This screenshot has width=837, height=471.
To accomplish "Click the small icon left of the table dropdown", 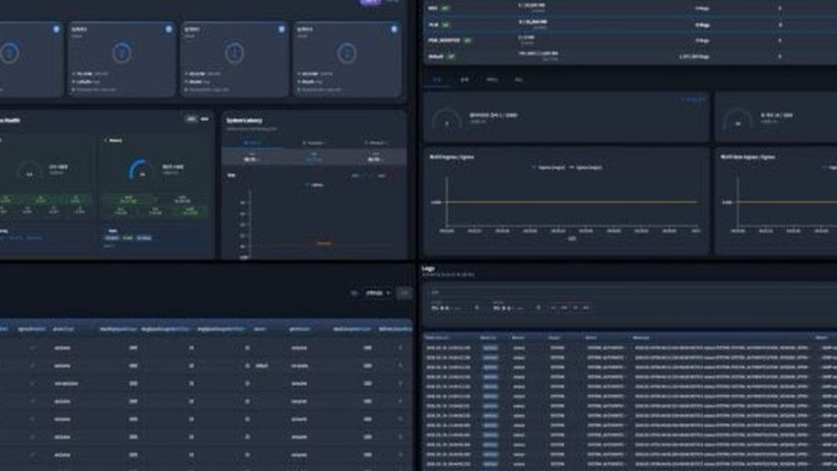I will [x=354, y=293].
